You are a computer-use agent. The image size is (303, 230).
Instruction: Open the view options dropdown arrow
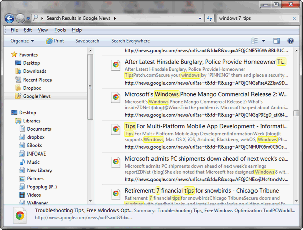click(263, 41)
